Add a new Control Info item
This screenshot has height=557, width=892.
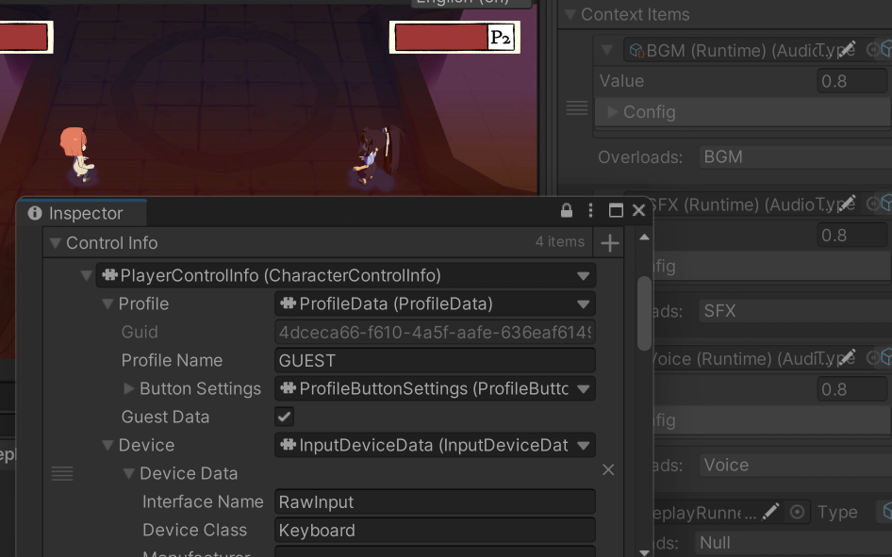click(609, 243)
